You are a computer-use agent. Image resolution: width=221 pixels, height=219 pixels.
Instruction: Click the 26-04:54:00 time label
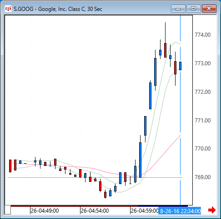(95, 211)
